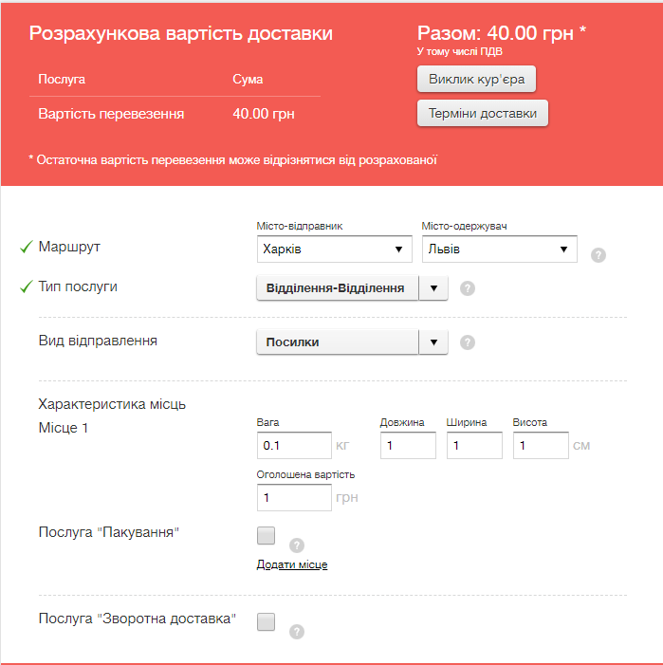Click the Посилки shipment type button
Image resolution: width=663 pixels, height=665 pixels.
tap(338, 342)
